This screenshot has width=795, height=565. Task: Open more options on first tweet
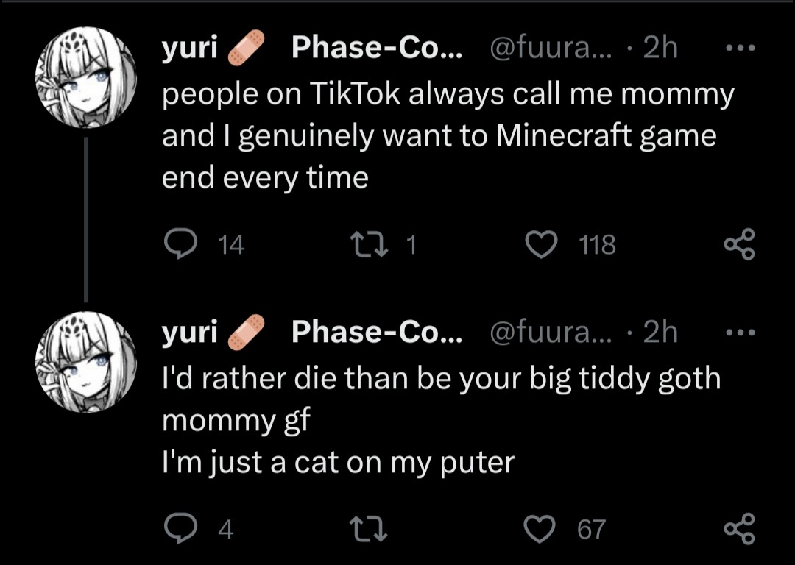pos(740,49)
